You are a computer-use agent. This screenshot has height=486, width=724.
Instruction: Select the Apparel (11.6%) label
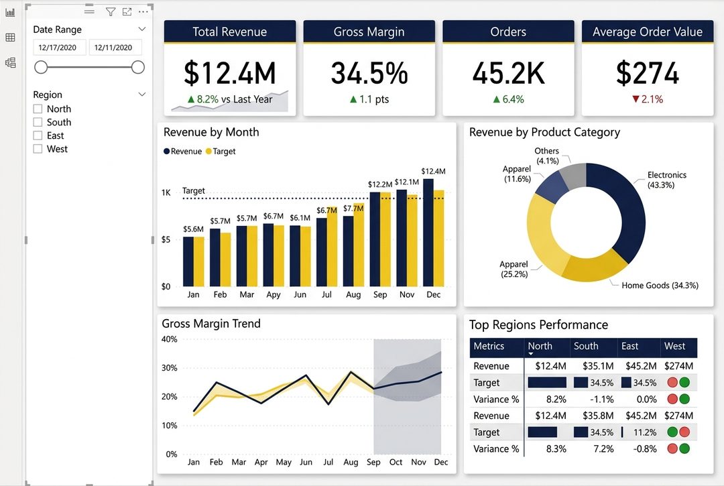pyautogui.click(x=517, y=174)
